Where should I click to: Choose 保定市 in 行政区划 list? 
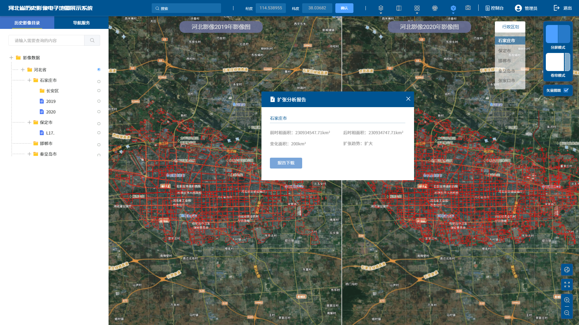tap(505, 51)
